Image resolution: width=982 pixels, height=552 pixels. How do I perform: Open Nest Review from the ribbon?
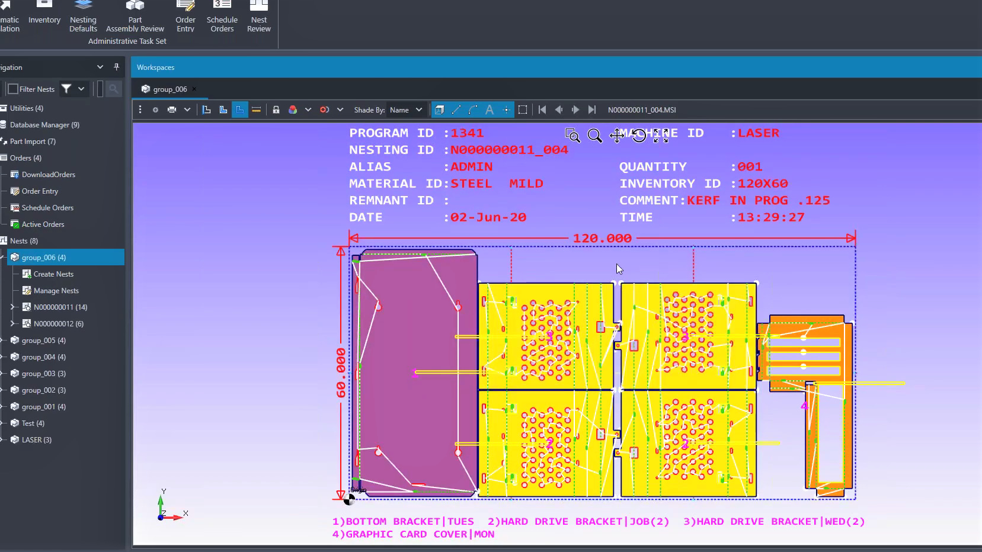tap(259, 17)
